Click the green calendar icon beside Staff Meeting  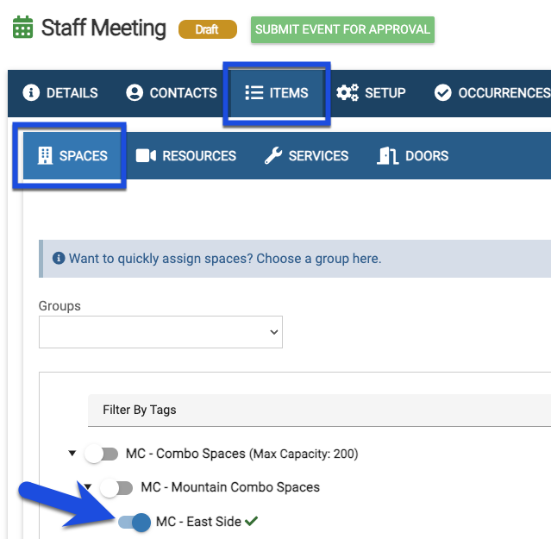pyautogui.click(x=22, y=28)
